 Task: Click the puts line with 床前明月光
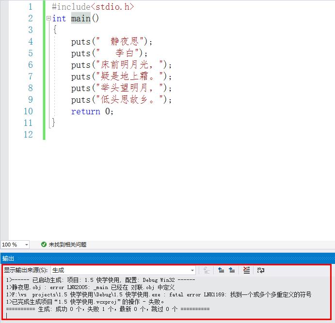coord(121,64)
